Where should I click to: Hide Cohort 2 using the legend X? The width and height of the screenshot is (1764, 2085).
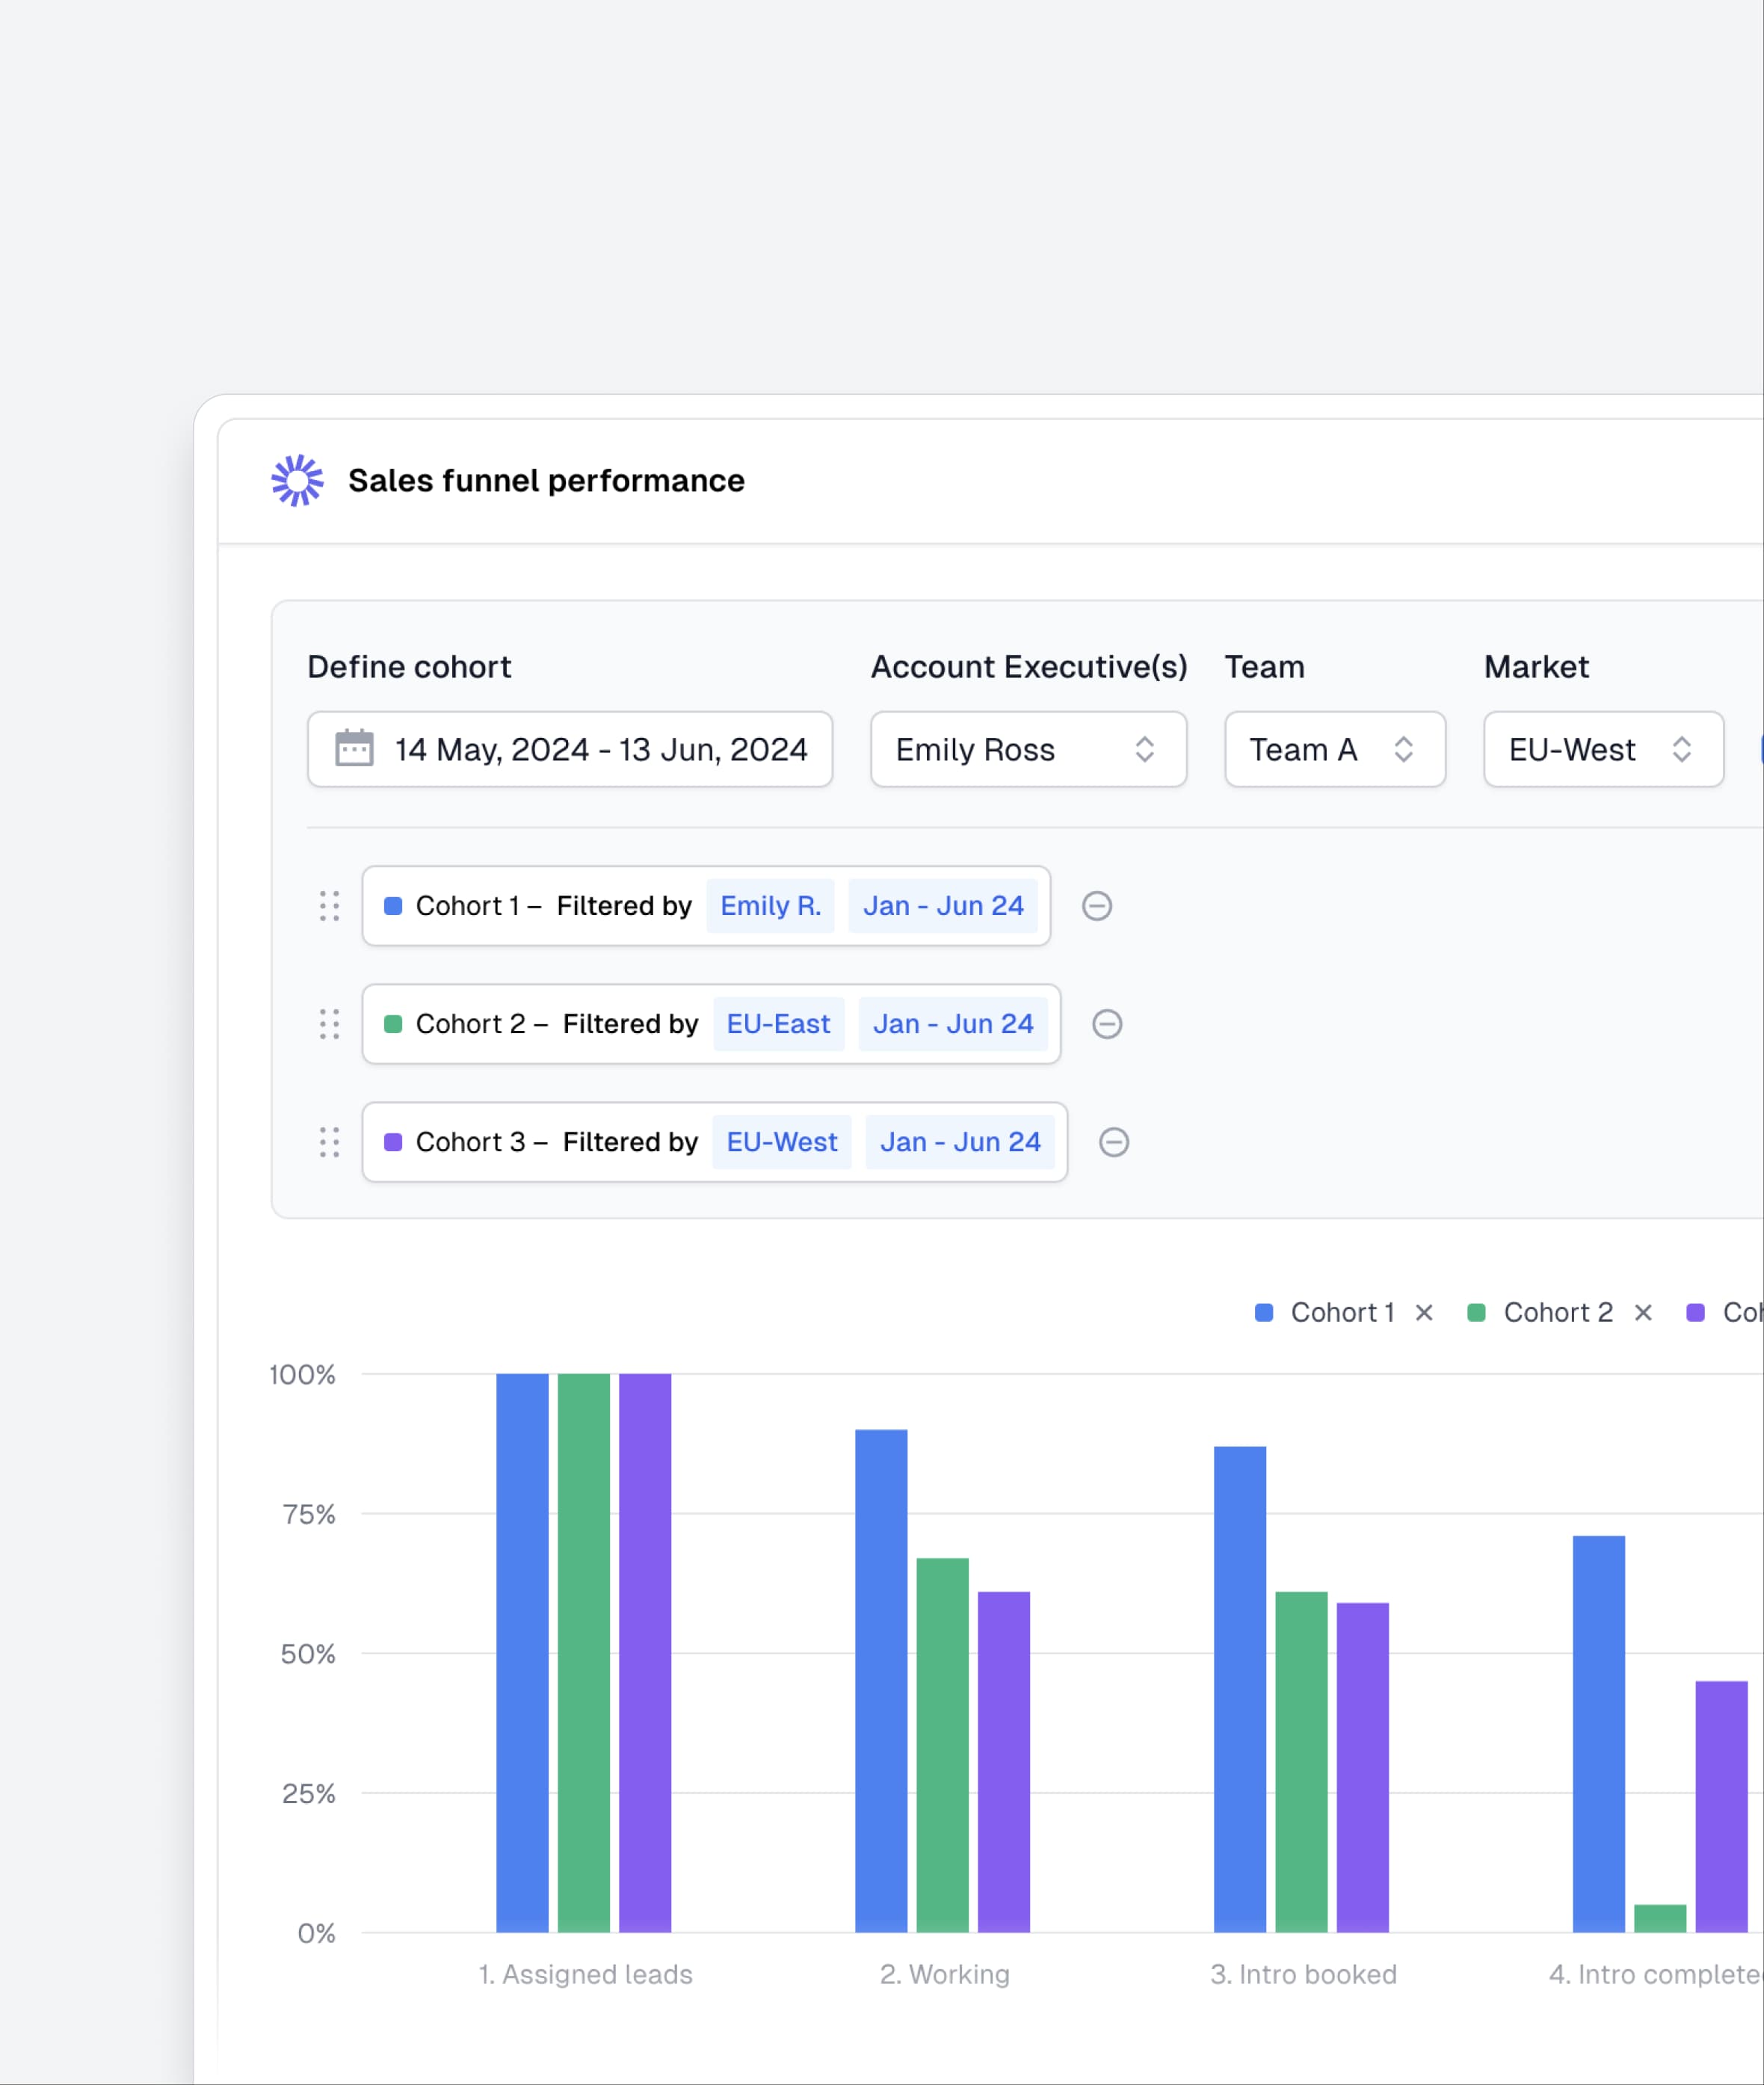[x=1642, y=1312]
